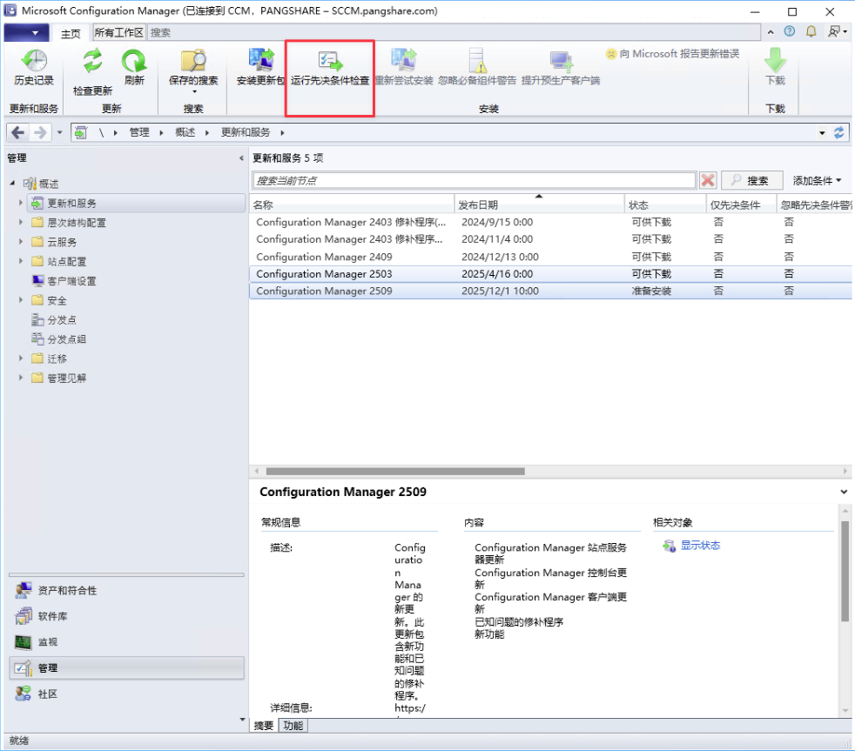Click 管理 in the breadcrumb path

point(139,132)
